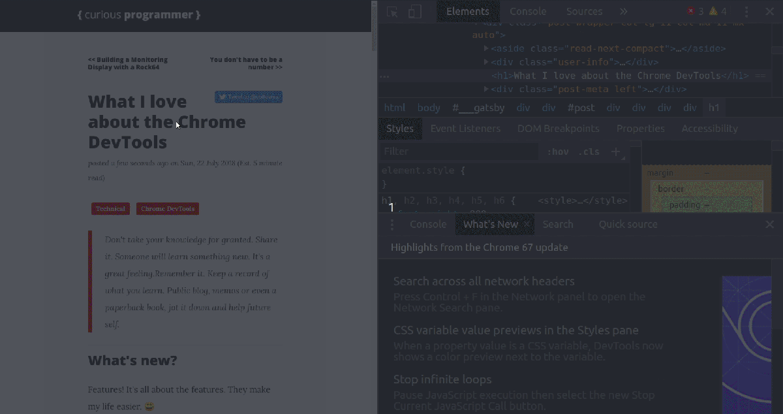Open the Event Listeners tab
Image resolution: width=783 pixels, height=414 pixels.
click(x=465, y=129)
